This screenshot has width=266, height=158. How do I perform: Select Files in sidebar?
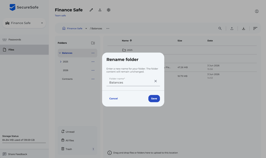pyautogui.click(x=24, y=50)
